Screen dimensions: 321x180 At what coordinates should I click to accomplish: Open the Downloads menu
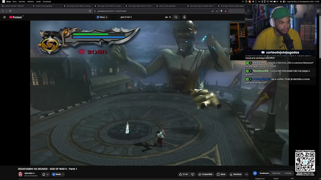click(x=47, y=1)
